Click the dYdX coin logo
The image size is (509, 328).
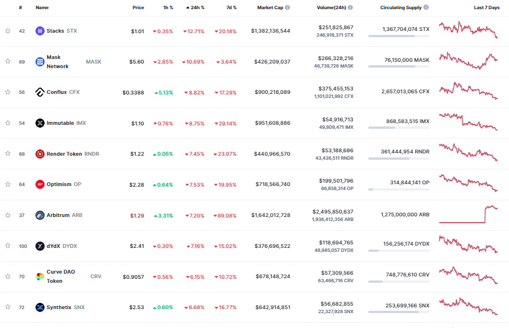pos(39,246)
